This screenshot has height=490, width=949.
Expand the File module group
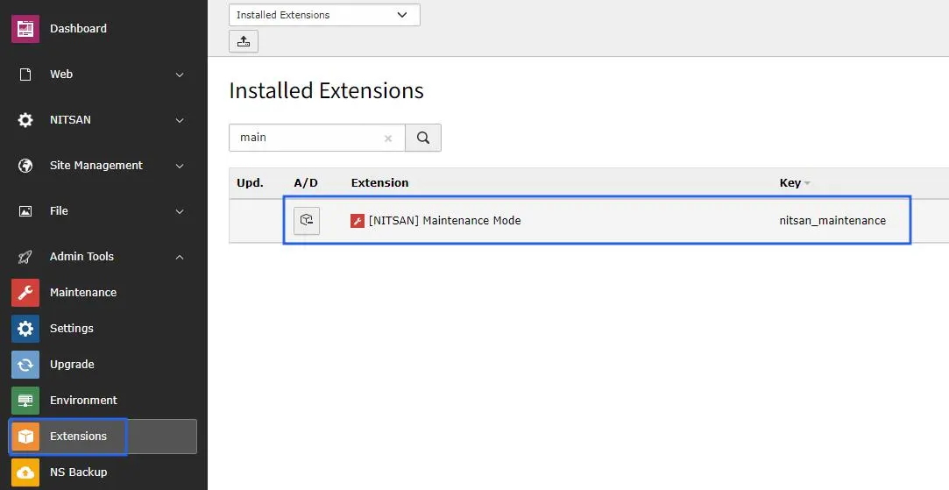click(x=180, y=211)
